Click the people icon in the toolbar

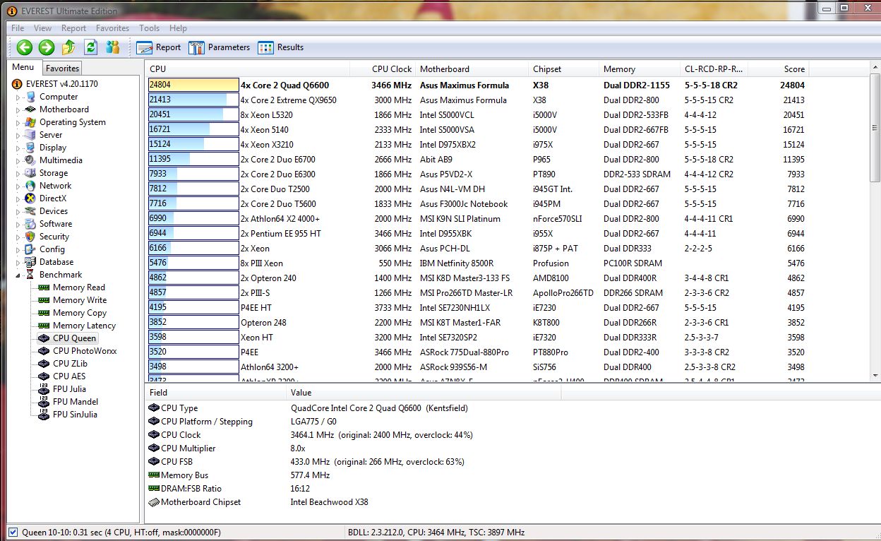[112, 47]
